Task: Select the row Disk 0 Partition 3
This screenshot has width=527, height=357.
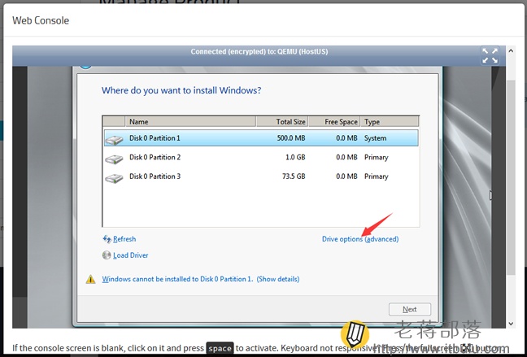Action: click(261, 176)
